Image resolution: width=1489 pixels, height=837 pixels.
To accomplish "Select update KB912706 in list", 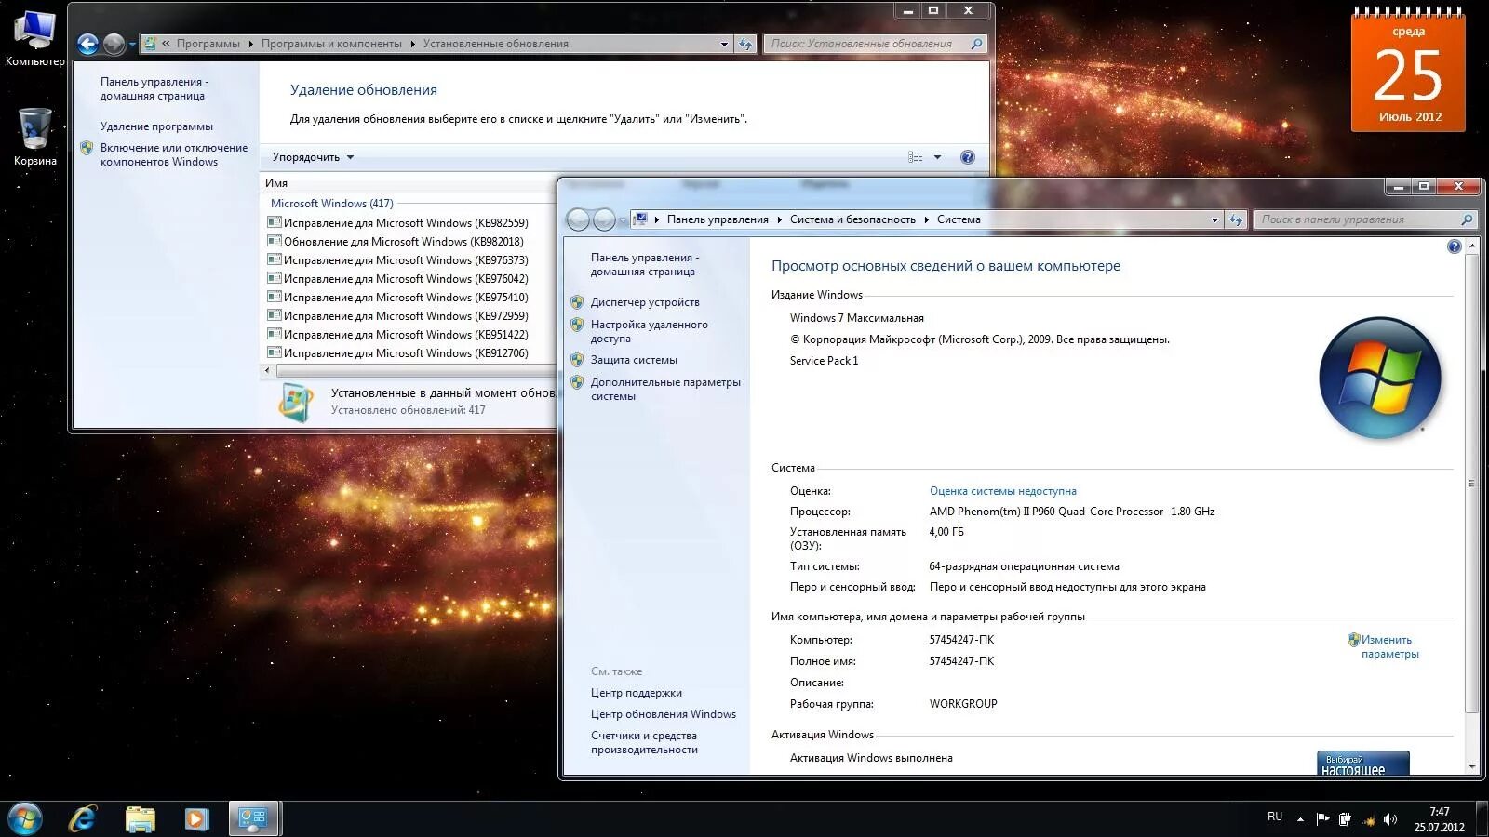I will point(406,353).
